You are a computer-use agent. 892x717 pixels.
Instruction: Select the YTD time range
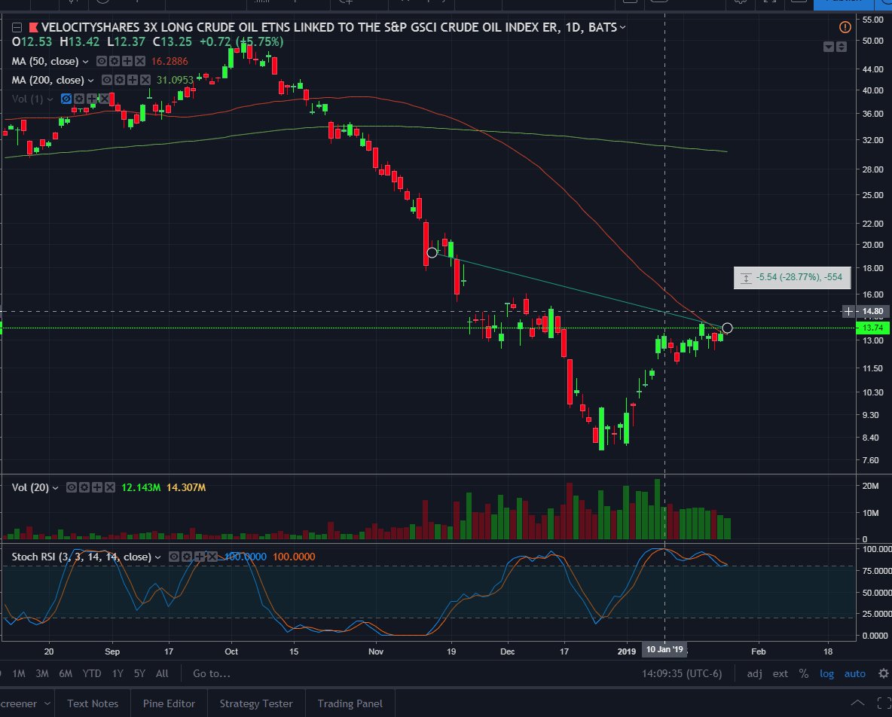click(x=92, y=674)
